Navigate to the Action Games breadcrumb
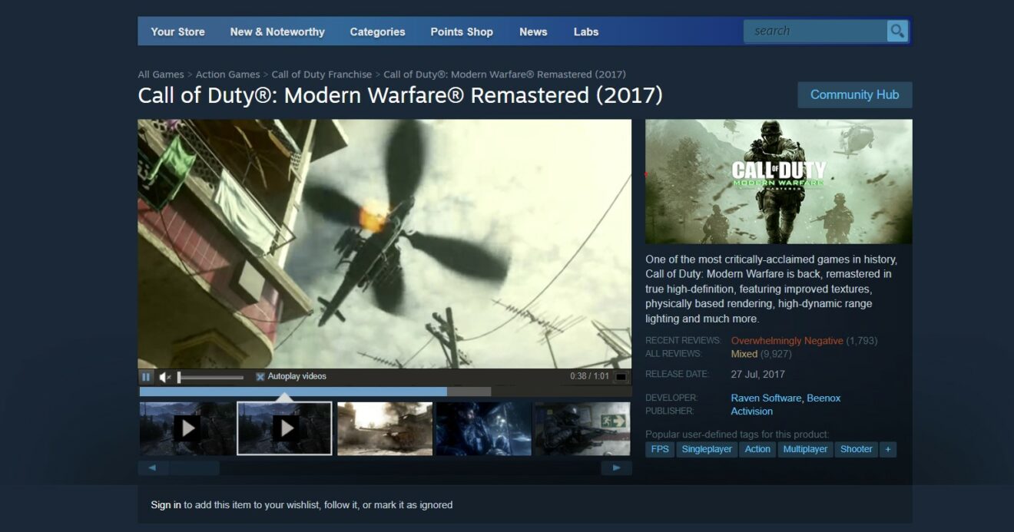 (228, 74)
